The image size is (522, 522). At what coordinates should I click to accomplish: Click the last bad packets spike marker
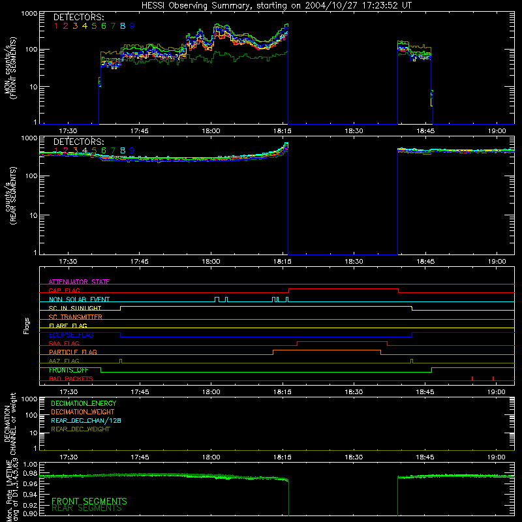(493, 378)
